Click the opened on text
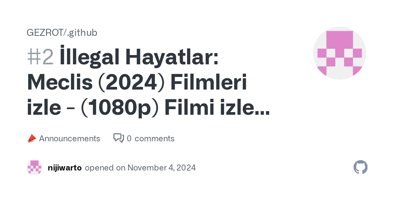 pyautogui.click(x=105, y=168)
